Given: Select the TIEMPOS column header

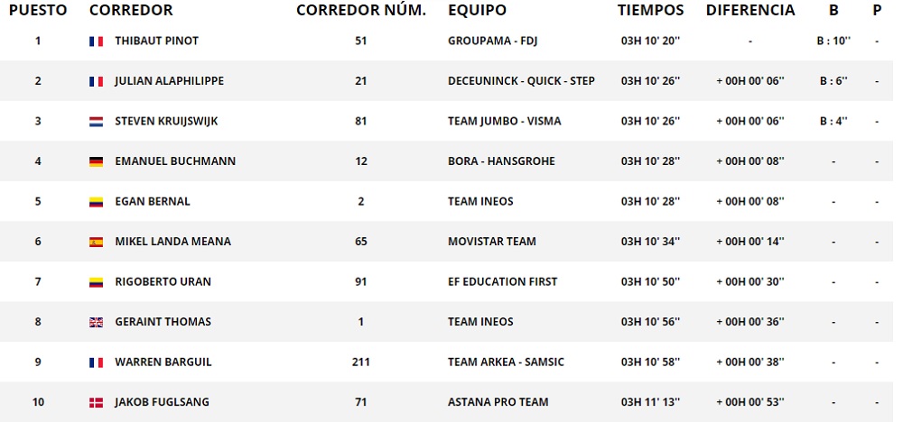Looking at the screenshot, I should point(650,11).
